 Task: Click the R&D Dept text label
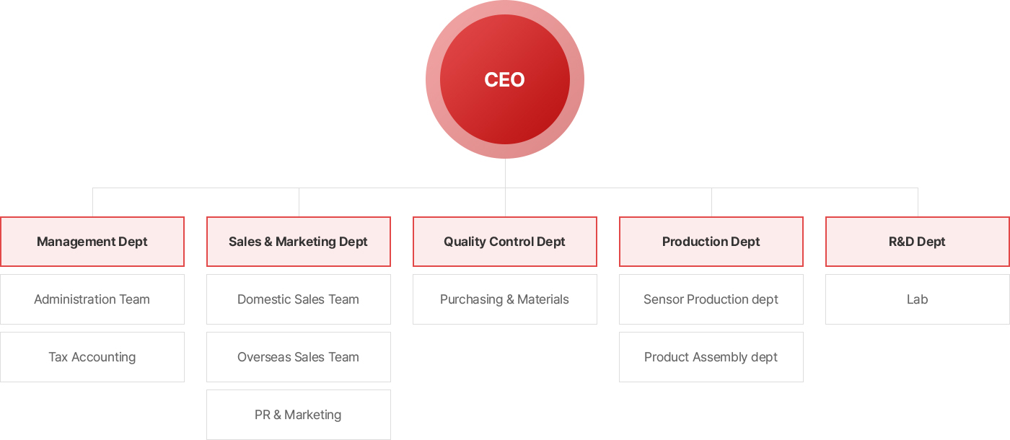917,242
